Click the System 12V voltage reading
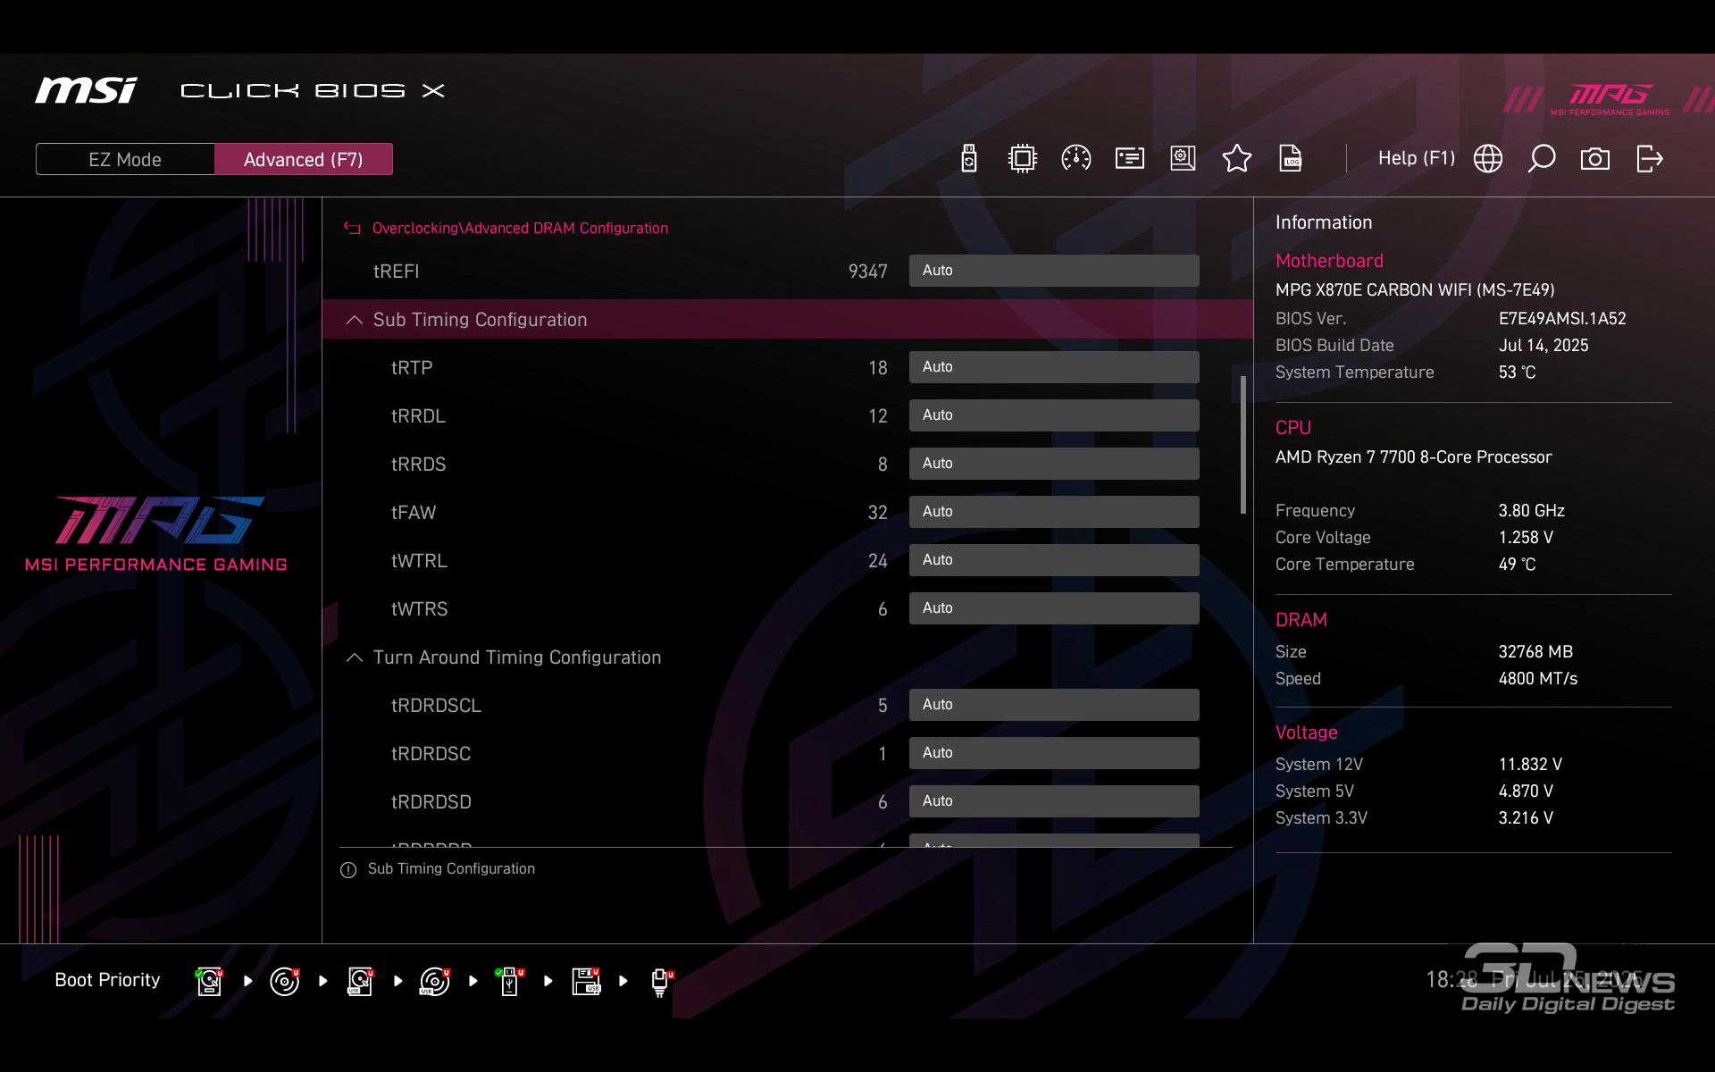The width and height of the screenshot is (1715, 1072). [1530, 765]
